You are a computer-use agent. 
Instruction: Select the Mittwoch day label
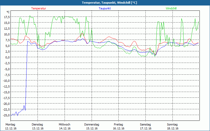65,124
